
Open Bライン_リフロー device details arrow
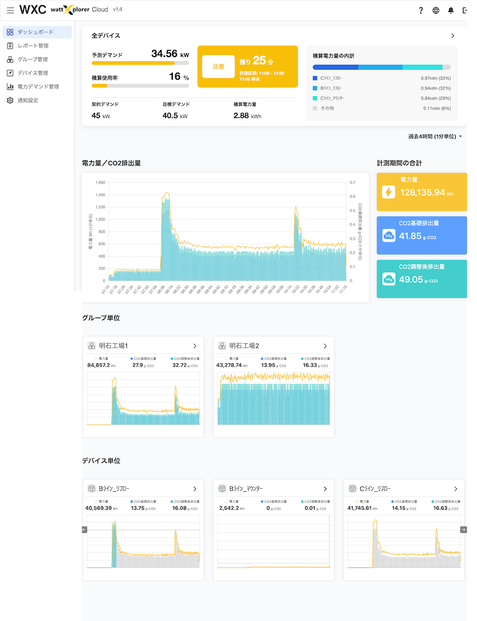[195, 489]
